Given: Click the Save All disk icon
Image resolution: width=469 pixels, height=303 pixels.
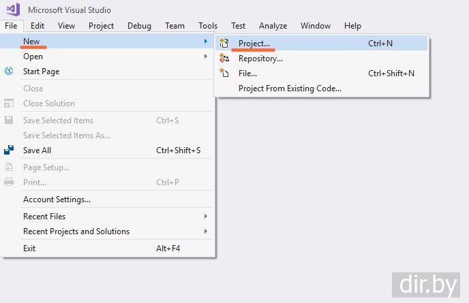Looking at the screenshot, I should pyautogui.click(x=10, y=150).
